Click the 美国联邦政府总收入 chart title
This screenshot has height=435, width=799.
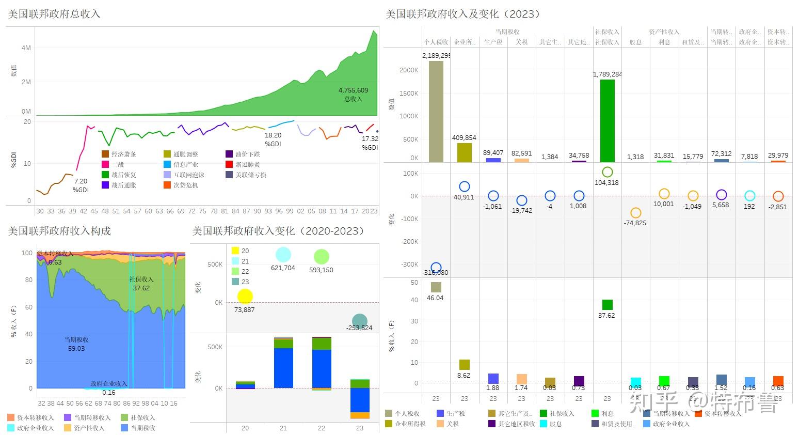click(x=54, y=14)
